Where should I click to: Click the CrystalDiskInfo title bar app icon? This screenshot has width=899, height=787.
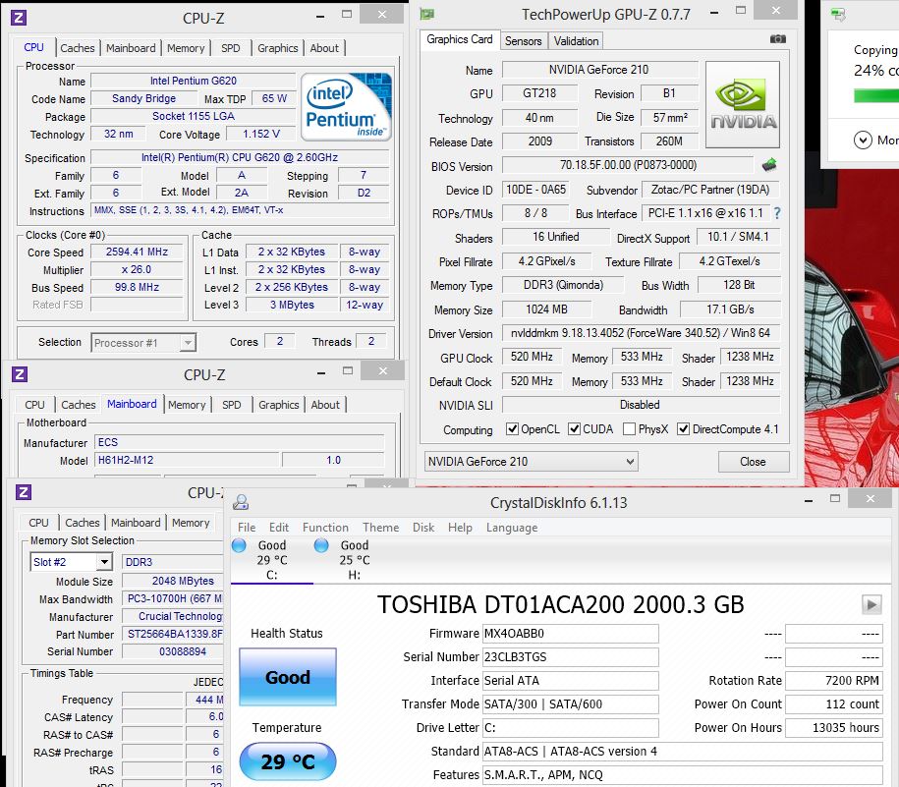(x=241, y=503)
